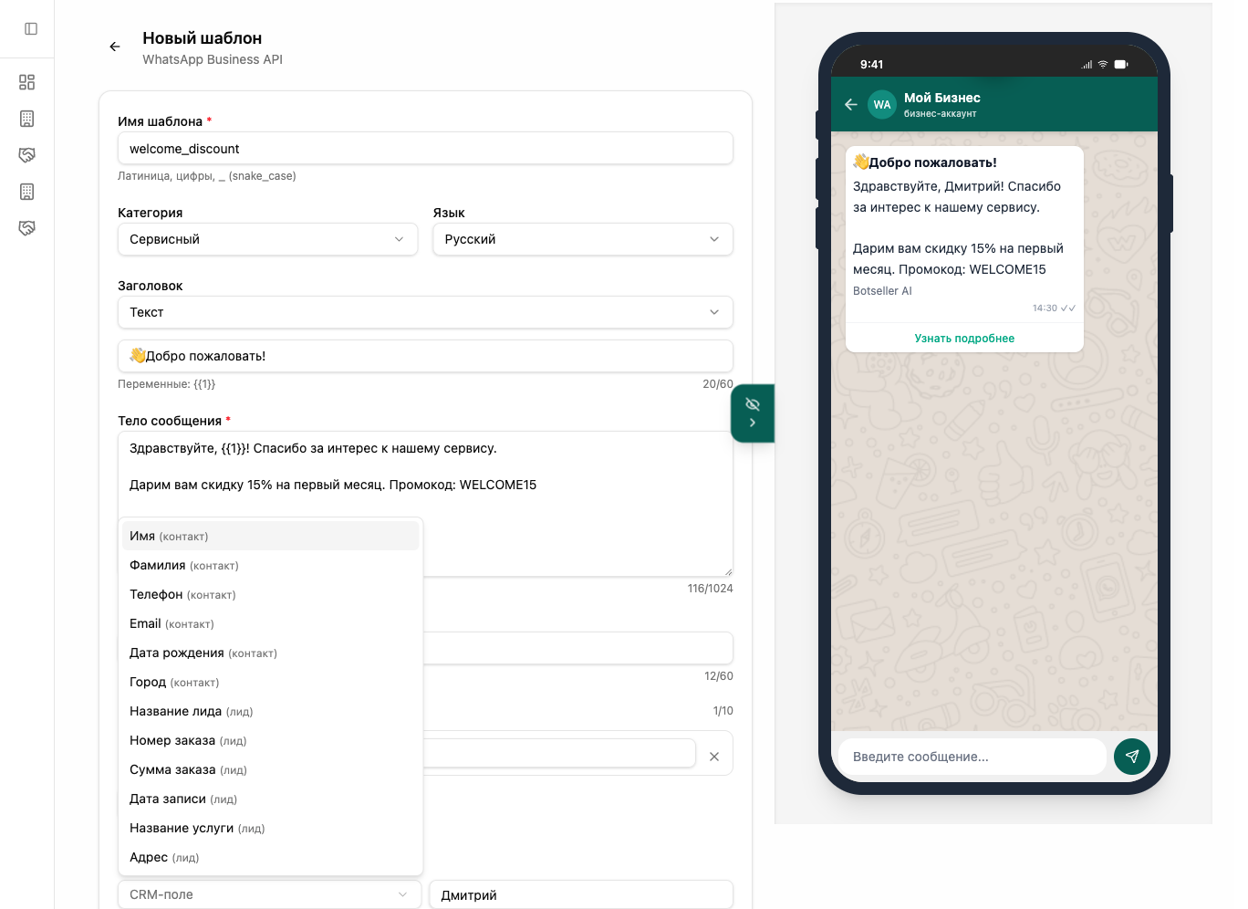Toggle the sidebar panel icon
This screenshot has height=909, width=1248.
click(x=31, y=29)
